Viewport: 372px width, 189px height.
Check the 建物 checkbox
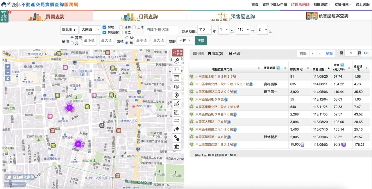[121, 27]
